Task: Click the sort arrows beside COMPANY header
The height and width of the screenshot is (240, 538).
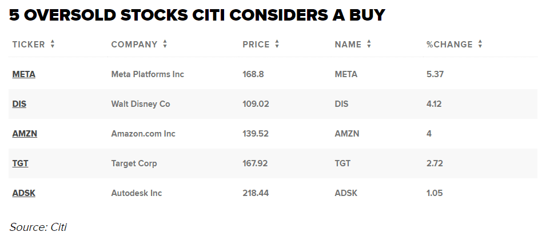Action: click(165, 45)
